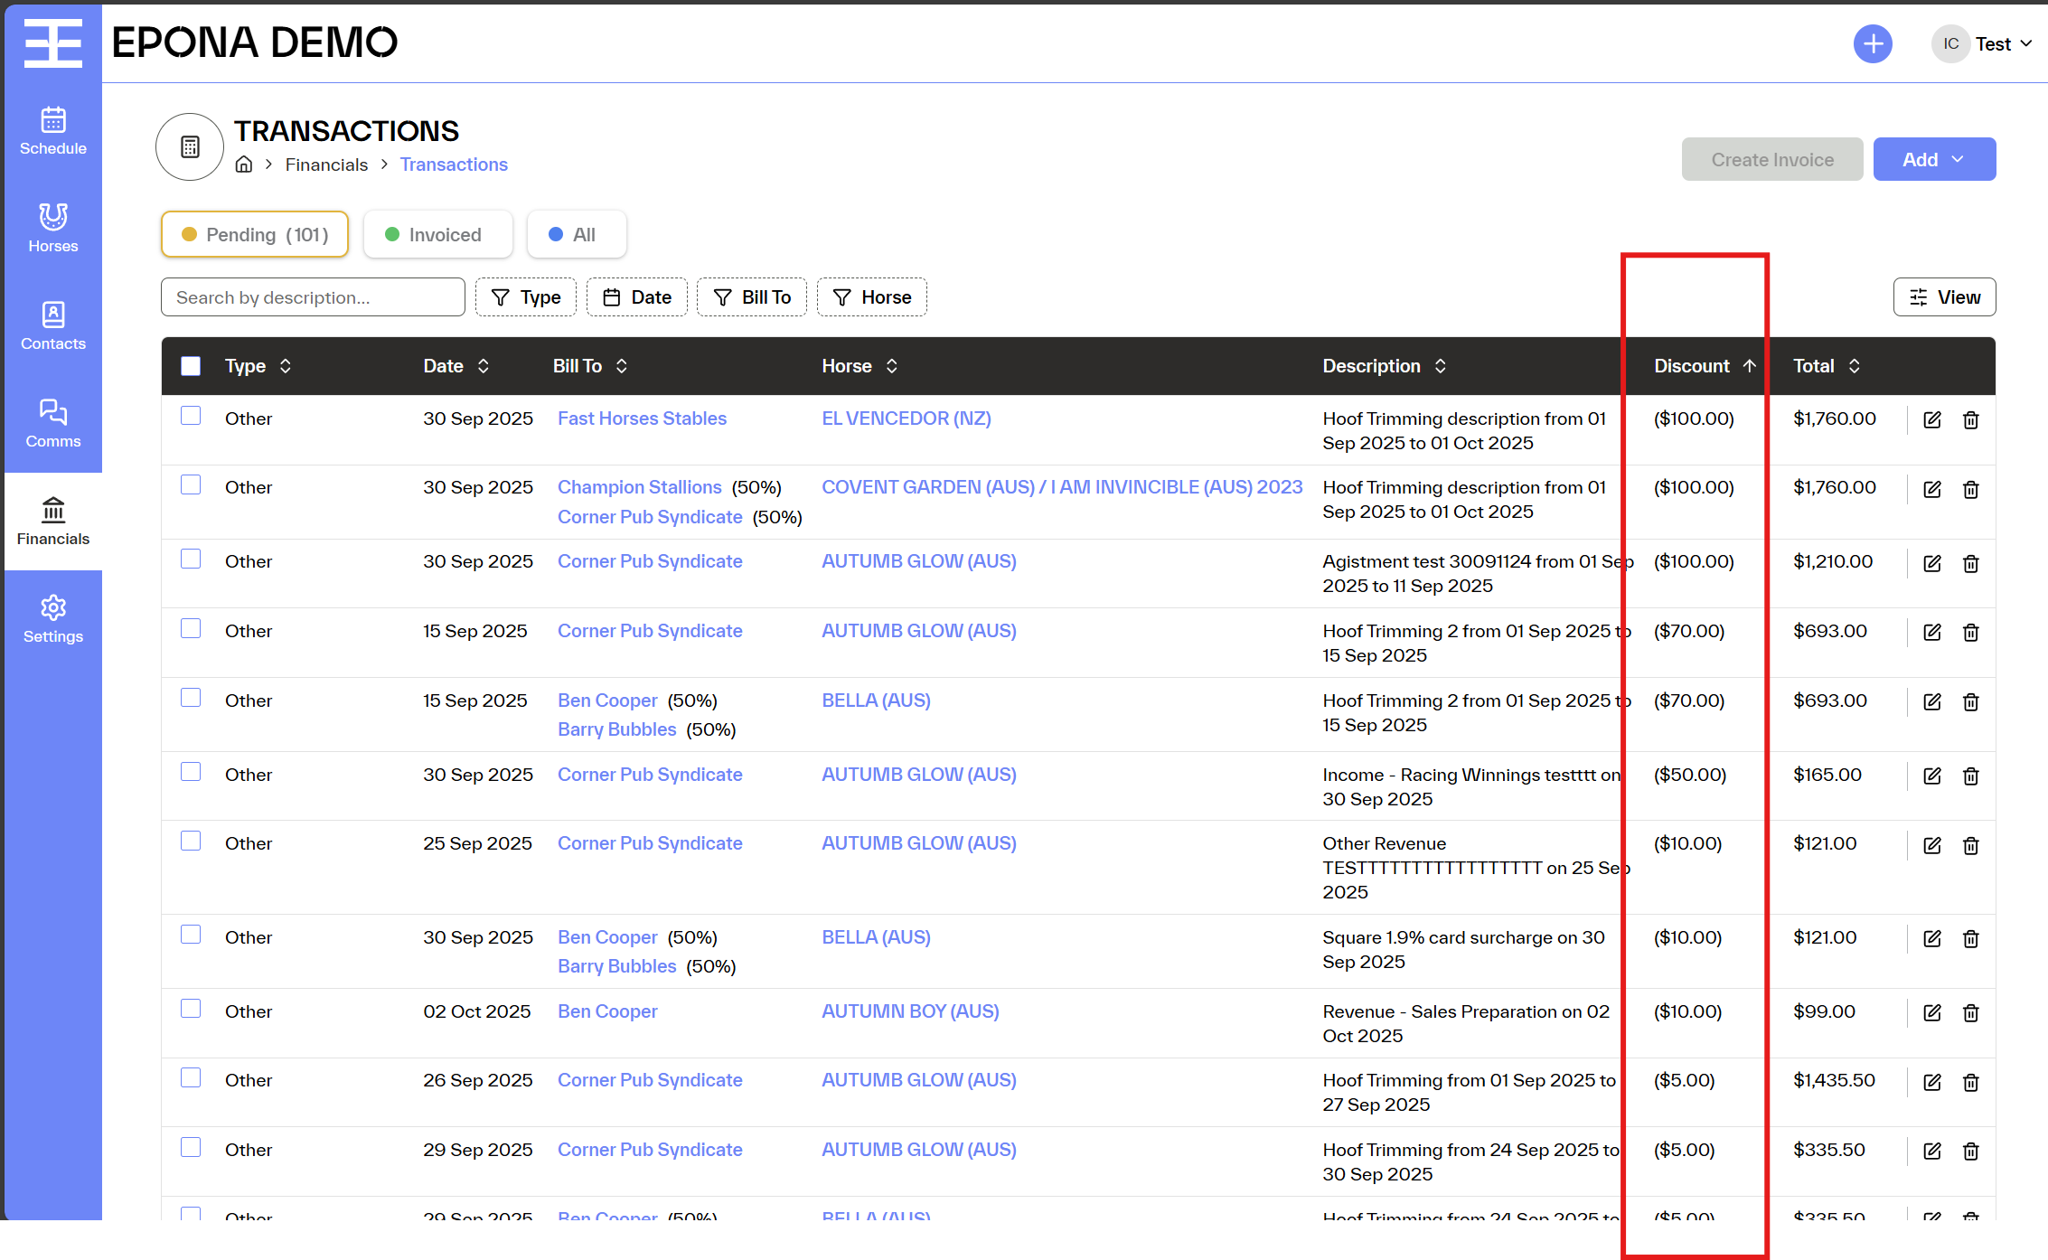Click the home icon in breadcrumb
Image resolution: width=2048 pixels, height=1260 pixels.
pos(243,165)
